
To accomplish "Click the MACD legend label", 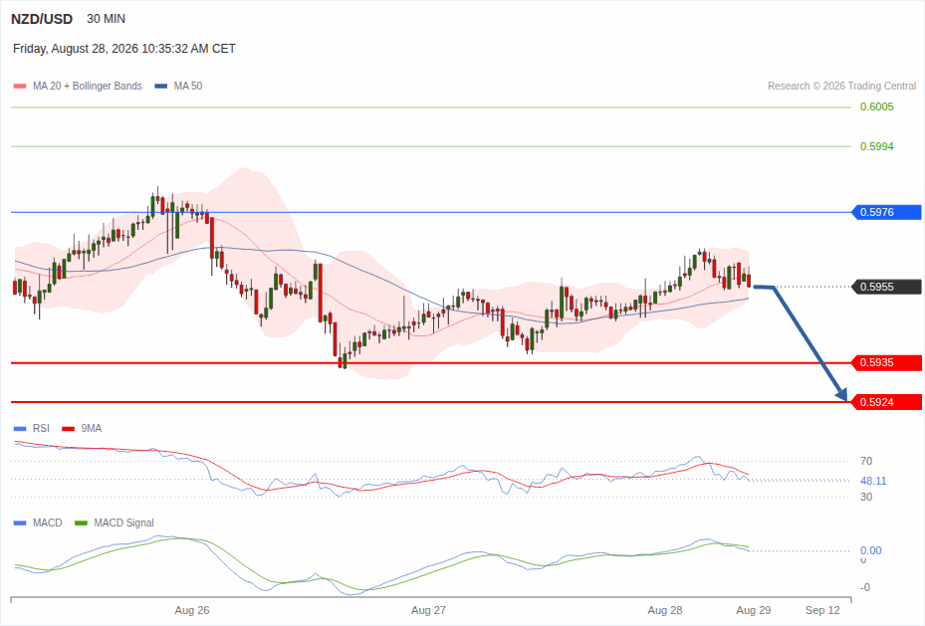I will pyautogui.click(x=47, y=522).
